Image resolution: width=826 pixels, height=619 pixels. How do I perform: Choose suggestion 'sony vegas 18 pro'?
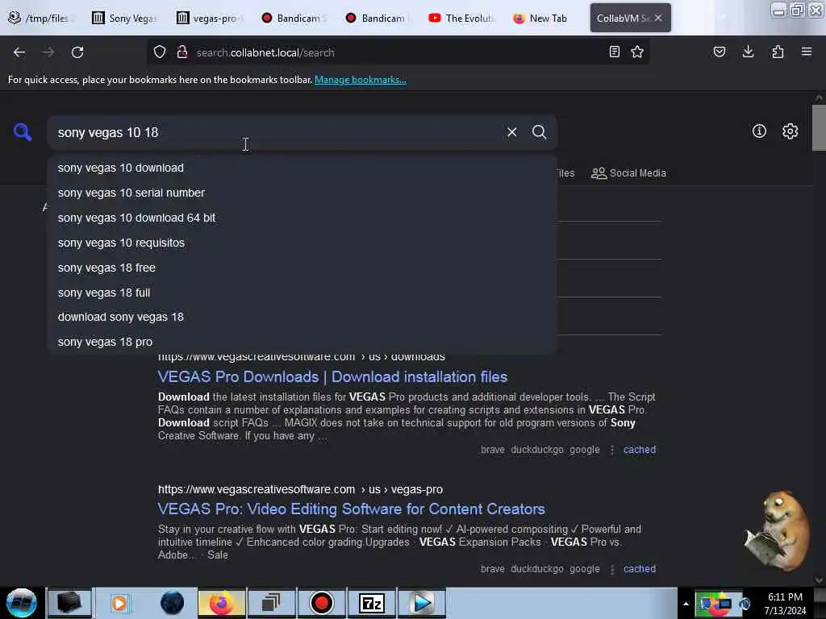[302, 342]
